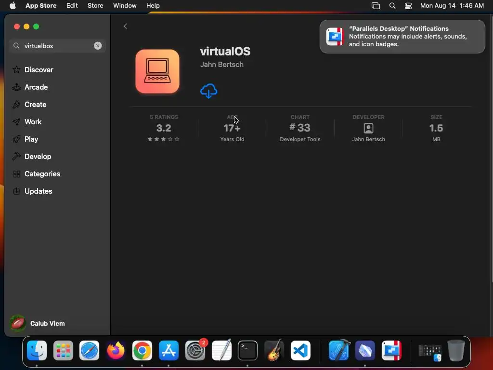The width and height of the screenshot is (493, 370).
Task: Click the Stage Manager windows icon in menu bar
Action: pos(376,6)
